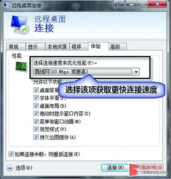Click the large Remote Desktop computer icon
Image resolution: width=171 pixels, height=179 pixels.
20,25
